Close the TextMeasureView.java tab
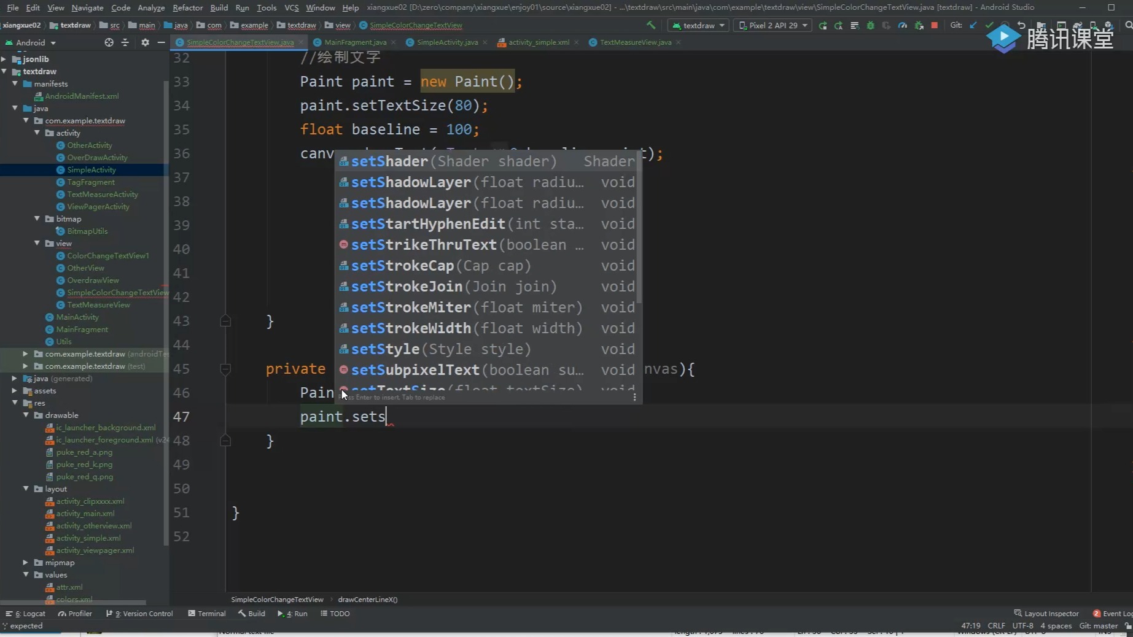Viewport: 1133px width, 637px height. click(678, 42)
